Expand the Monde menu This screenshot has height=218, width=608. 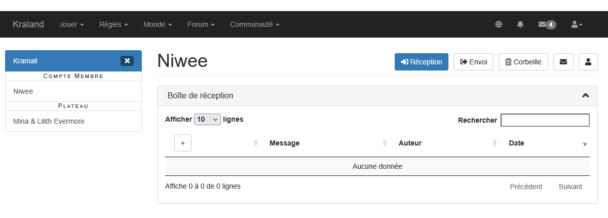pyautogui.click(x=158, y=24)
